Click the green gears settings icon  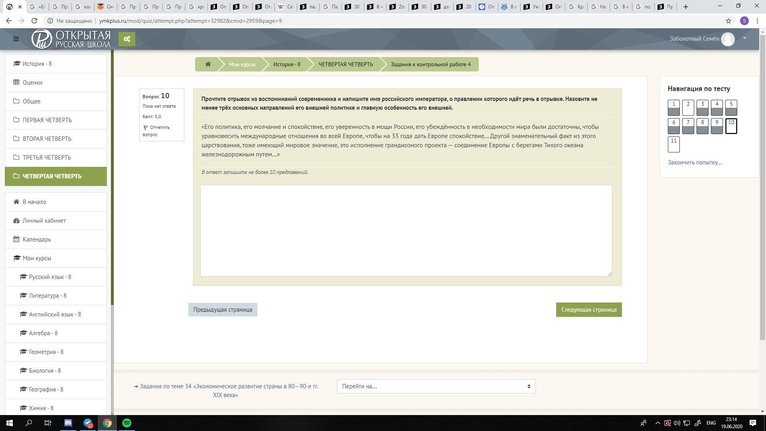[x=127, y=39]
